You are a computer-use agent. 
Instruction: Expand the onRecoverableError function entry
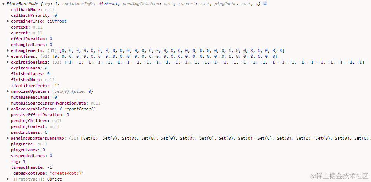pyautogui.click(x=8, y=109)
